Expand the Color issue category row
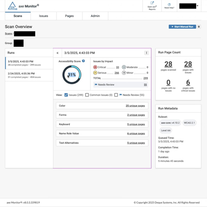The height and width of the screenshot is (207, 207). coord(102,106)
